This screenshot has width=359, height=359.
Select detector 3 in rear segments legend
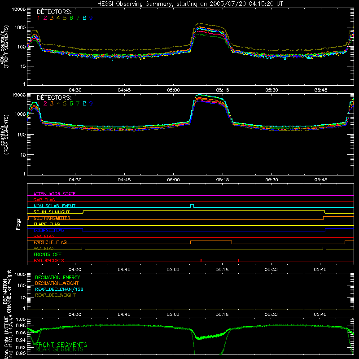coord(52,104)
